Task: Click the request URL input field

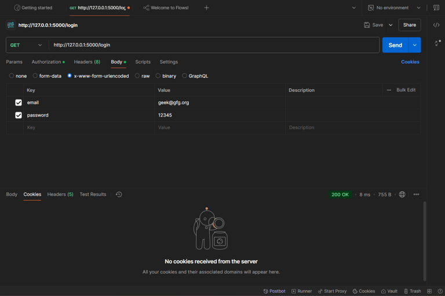Action: (214, 45)
